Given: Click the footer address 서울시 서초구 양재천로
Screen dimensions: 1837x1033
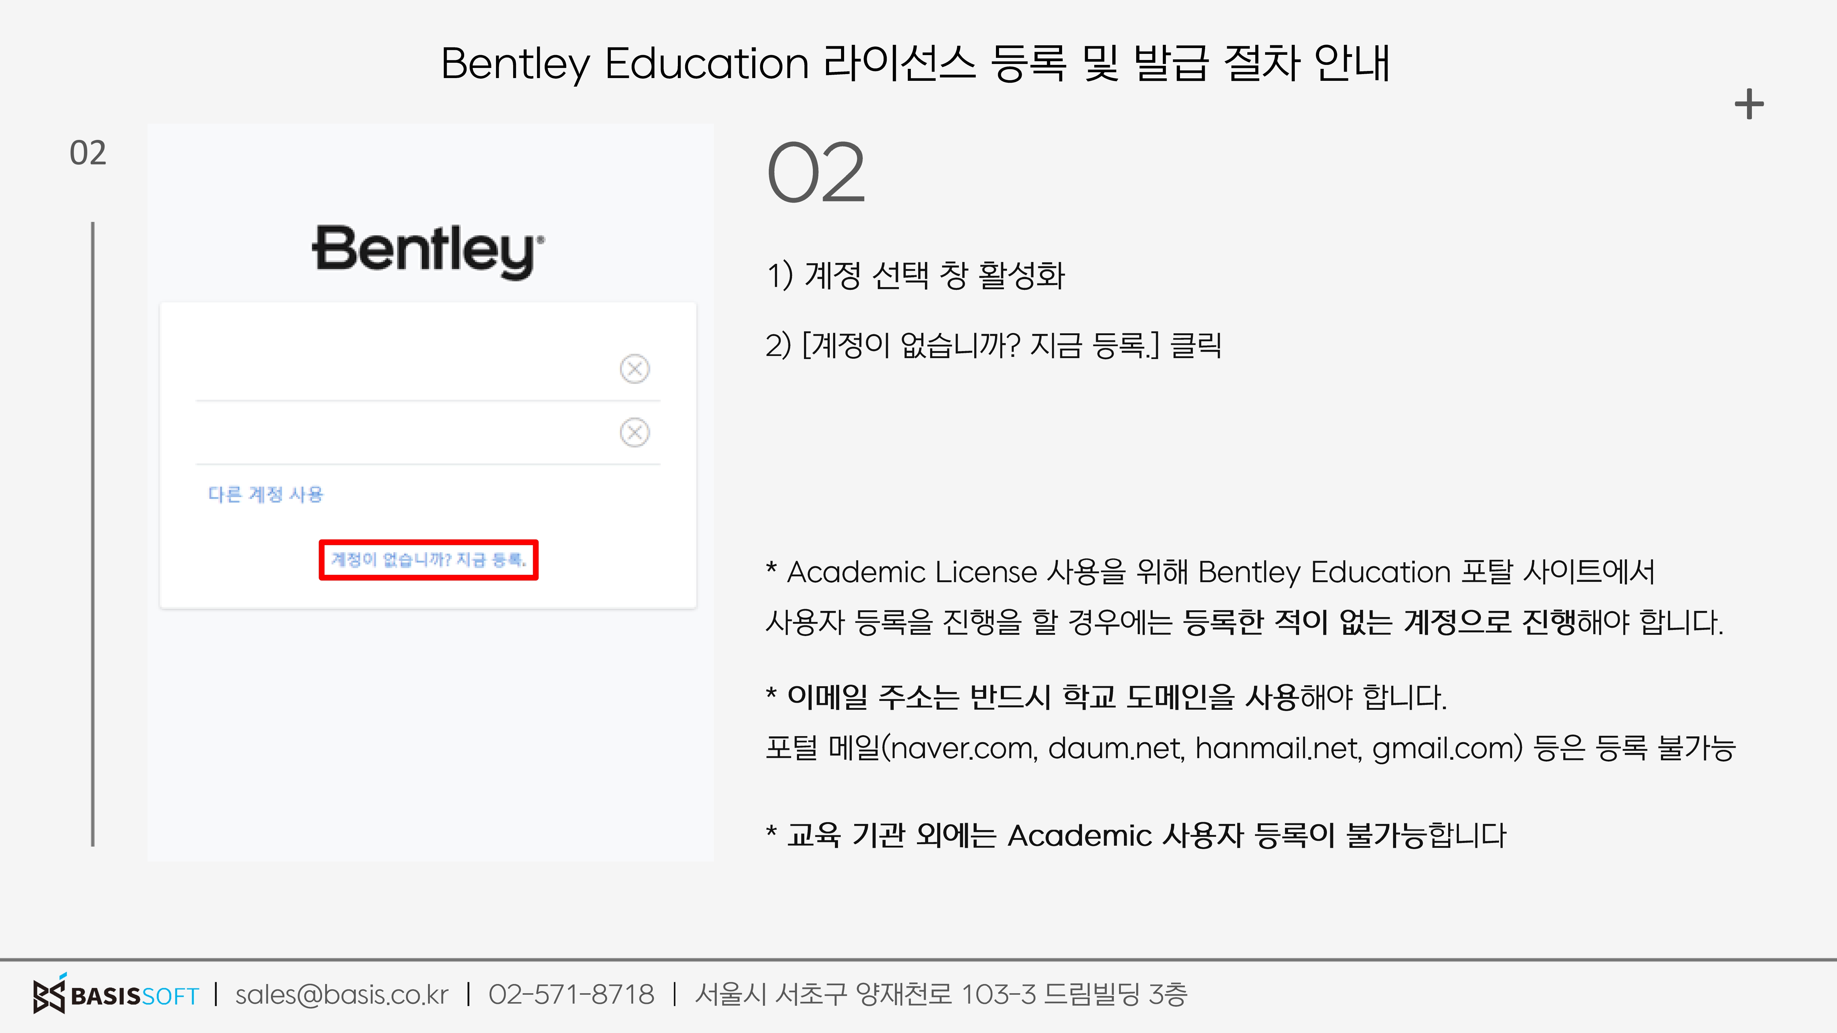Looking at the screenshot, I should click(x=941, y=994).
